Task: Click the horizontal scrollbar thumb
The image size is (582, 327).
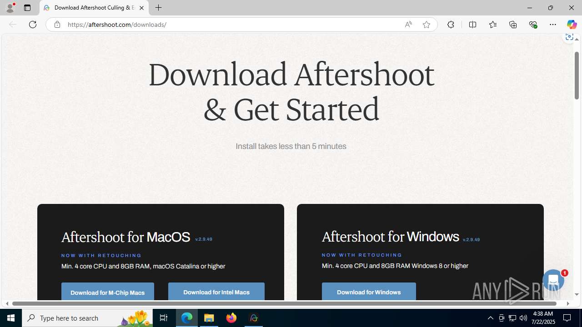Action: click(x=285, y=303)
